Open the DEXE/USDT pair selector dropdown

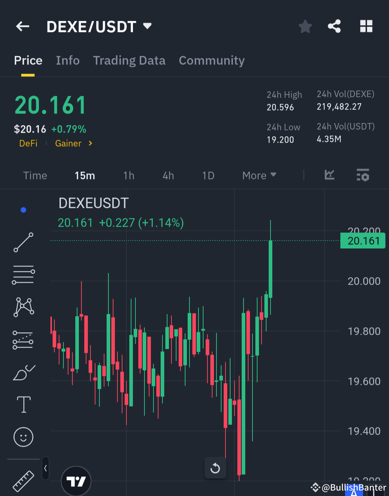(147, 26)
